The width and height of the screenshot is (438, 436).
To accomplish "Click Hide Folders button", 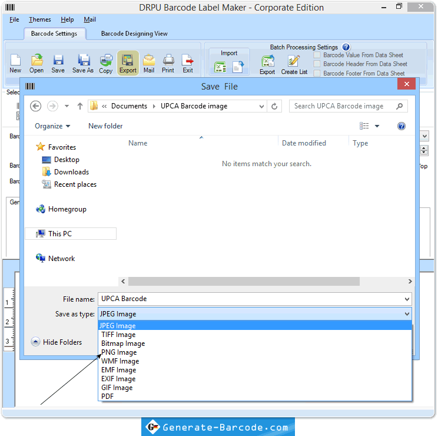I will (57, 342).
